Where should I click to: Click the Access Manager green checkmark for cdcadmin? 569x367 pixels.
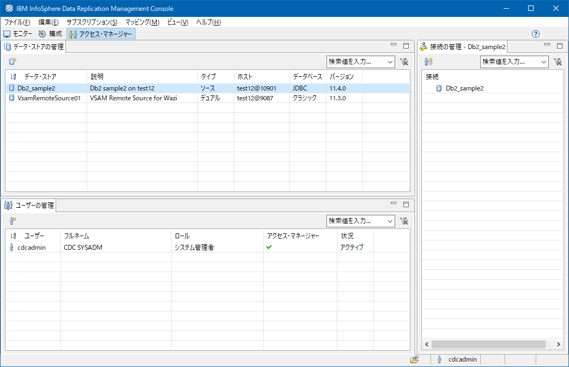point(269,247)
